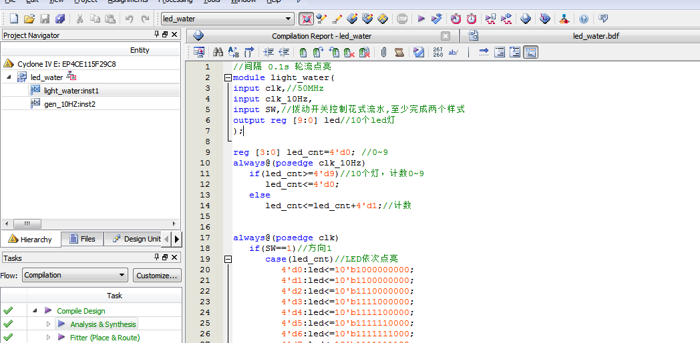
Task: Click the increase indent icon
Action: click(x=268, y=52)
